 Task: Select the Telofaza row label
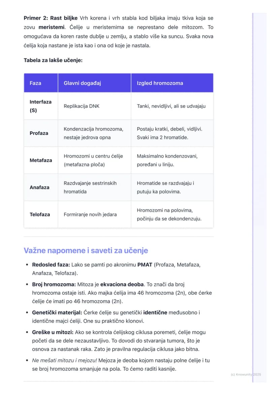pyautogui.click(x=40, y=215)
